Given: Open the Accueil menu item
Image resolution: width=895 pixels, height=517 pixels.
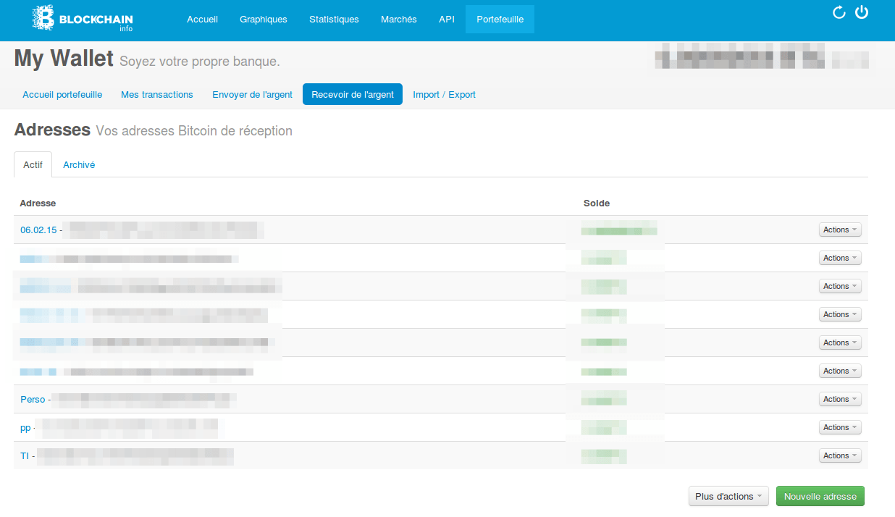Looking at the screenshot, I should click(x=202, y=20).
